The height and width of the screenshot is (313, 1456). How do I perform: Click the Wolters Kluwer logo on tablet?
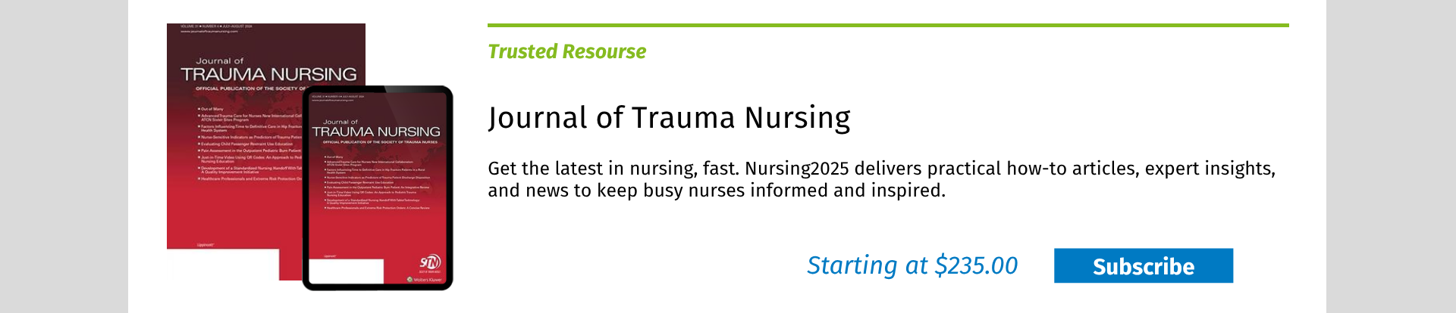point(425,280)
